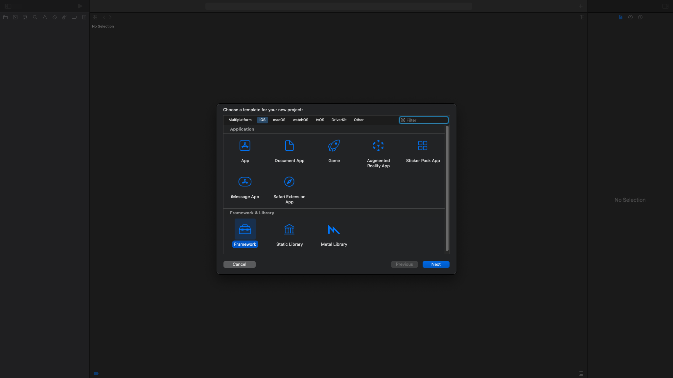This screenshot has height=378, width=673.
Task: Choose the Document App template
Action: click(289, 146)
